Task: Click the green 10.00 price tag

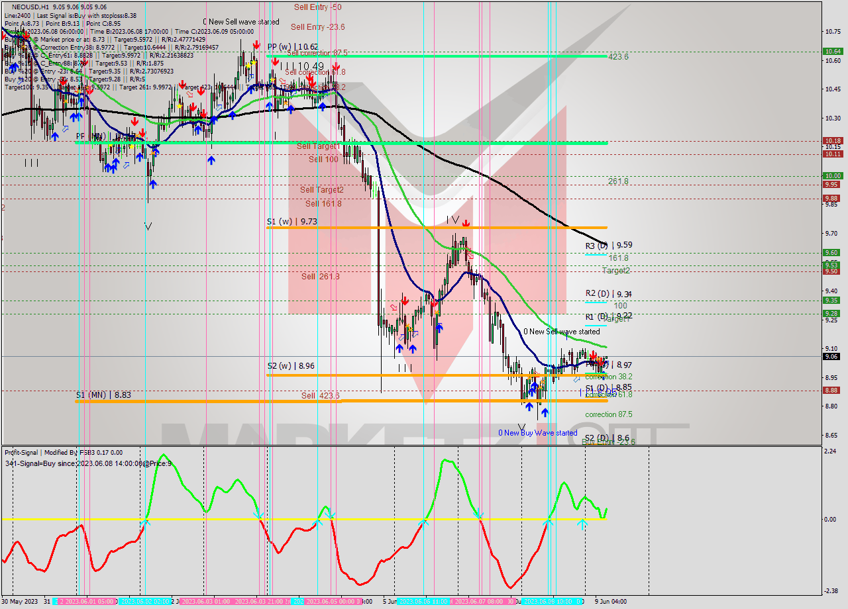Action: click(832, 175)
